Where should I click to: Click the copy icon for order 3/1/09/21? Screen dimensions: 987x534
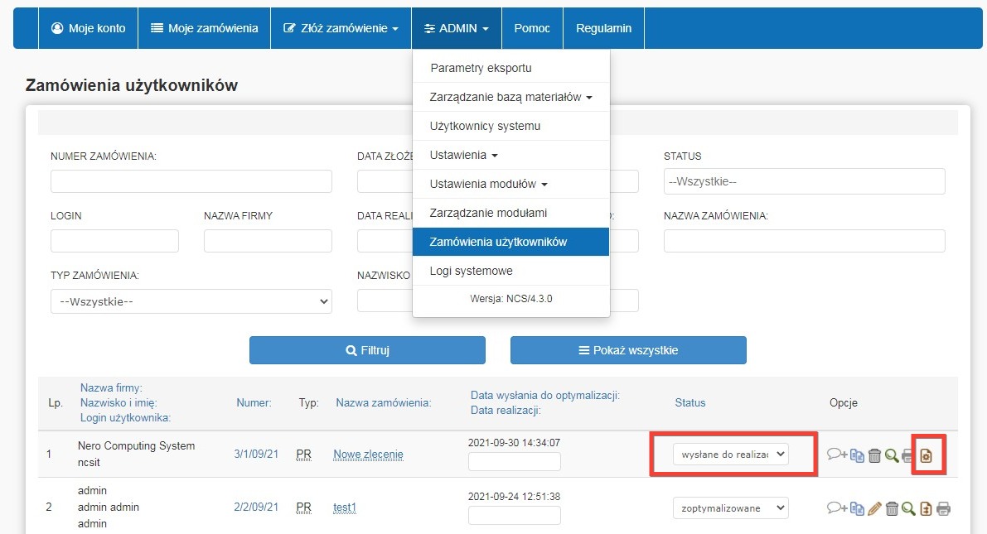coord(857,455)
